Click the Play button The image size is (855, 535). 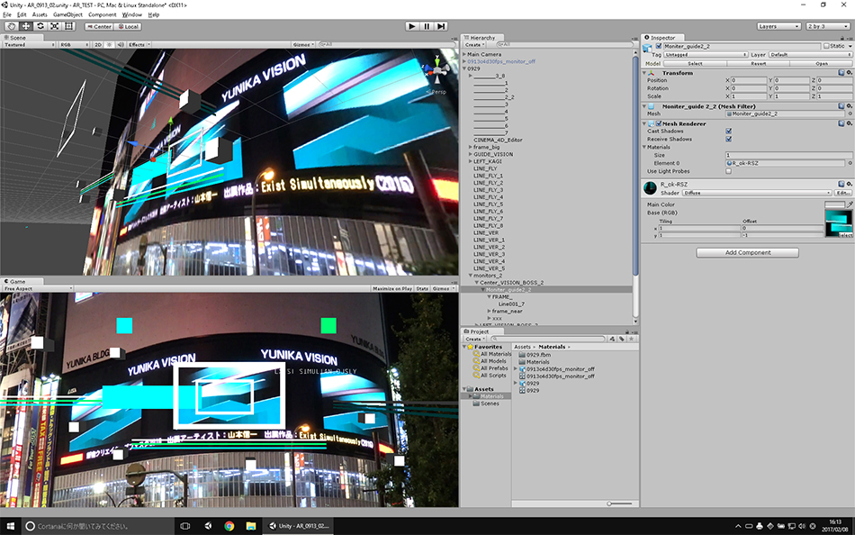click(412, 26)
